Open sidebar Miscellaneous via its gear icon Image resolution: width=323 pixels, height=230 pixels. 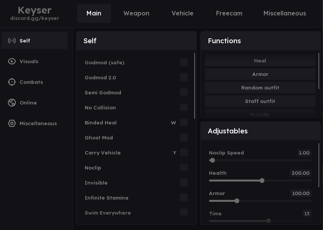click(x=12, y=123)
